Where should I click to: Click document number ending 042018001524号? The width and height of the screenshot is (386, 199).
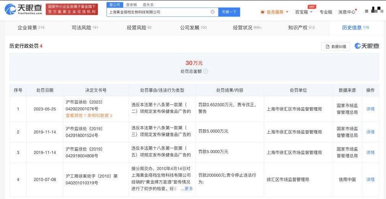[84, 132]
